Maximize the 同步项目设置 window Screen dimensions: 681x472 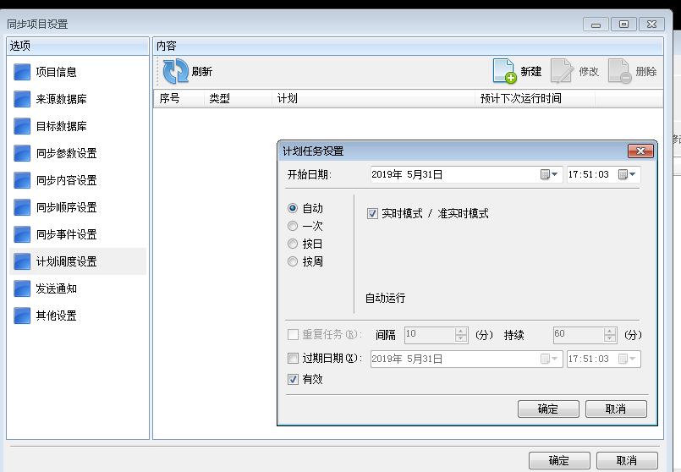coord(623,25)
